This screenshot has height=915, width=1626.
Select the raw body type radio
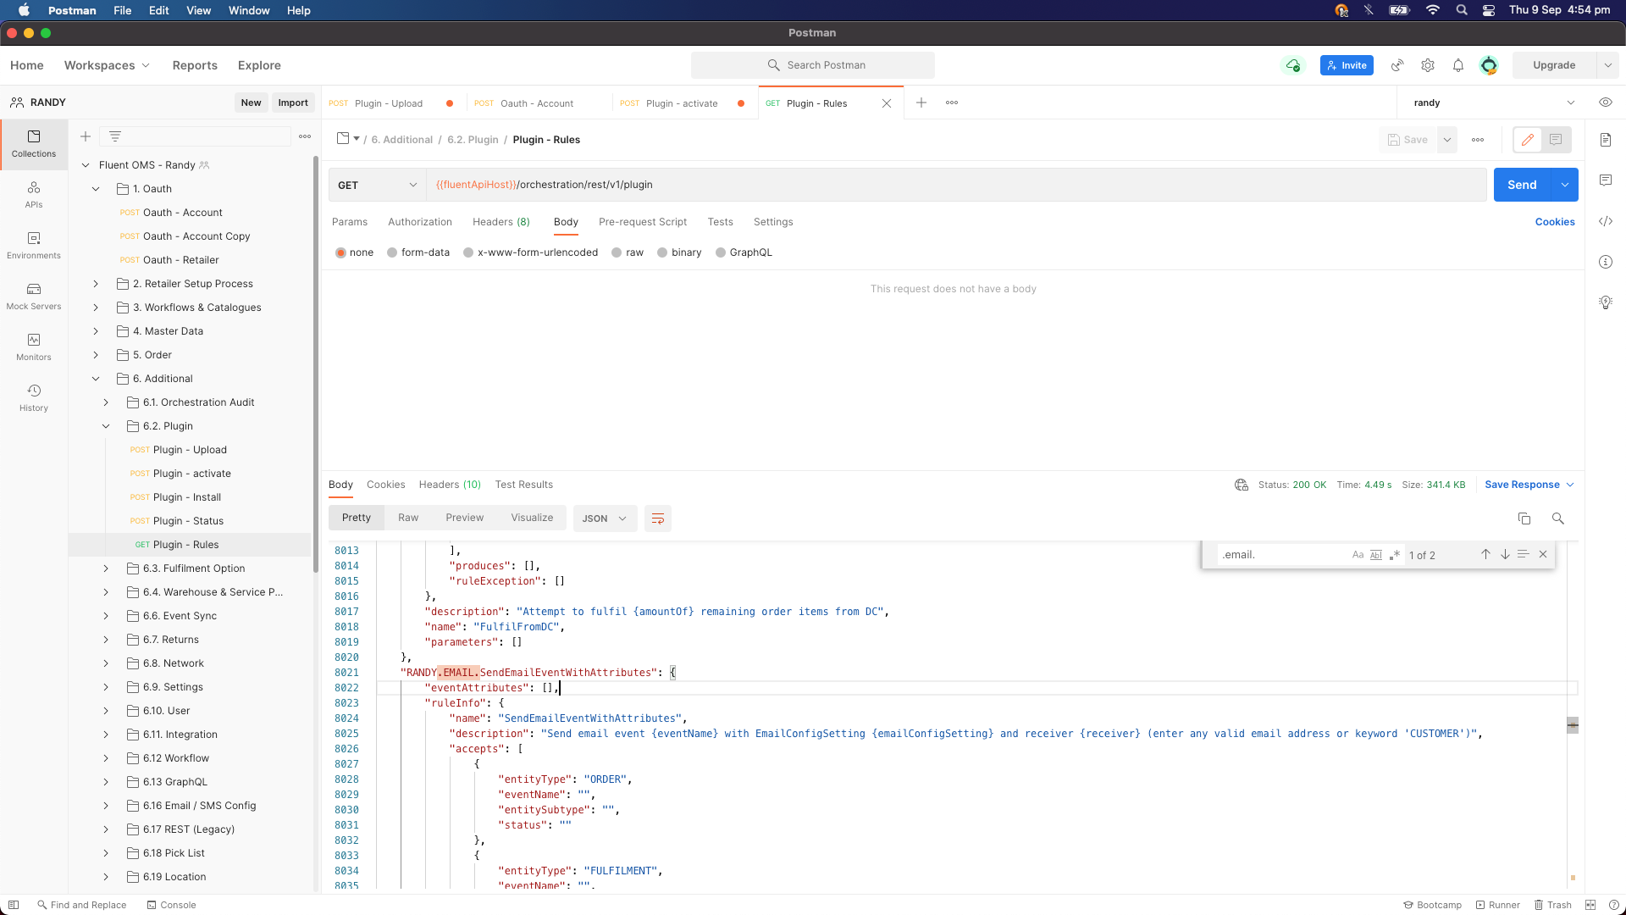tap(617, 252)
